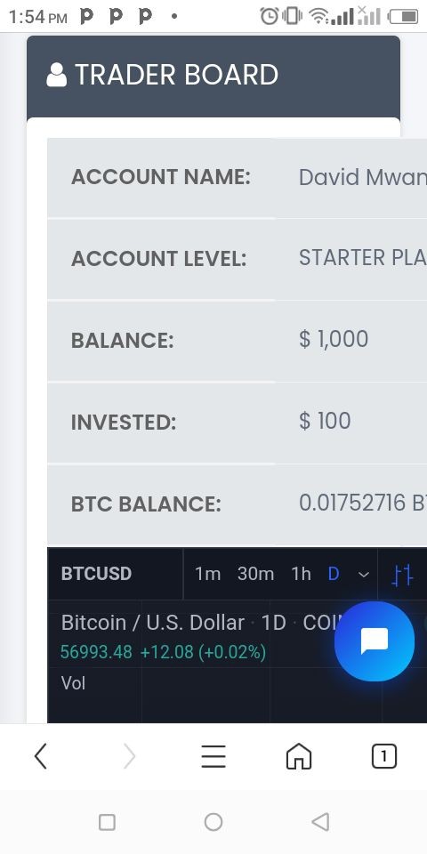Tap the browser forward arrow
The width and height of the screenshot is (427, 854).
coord(129,756)
